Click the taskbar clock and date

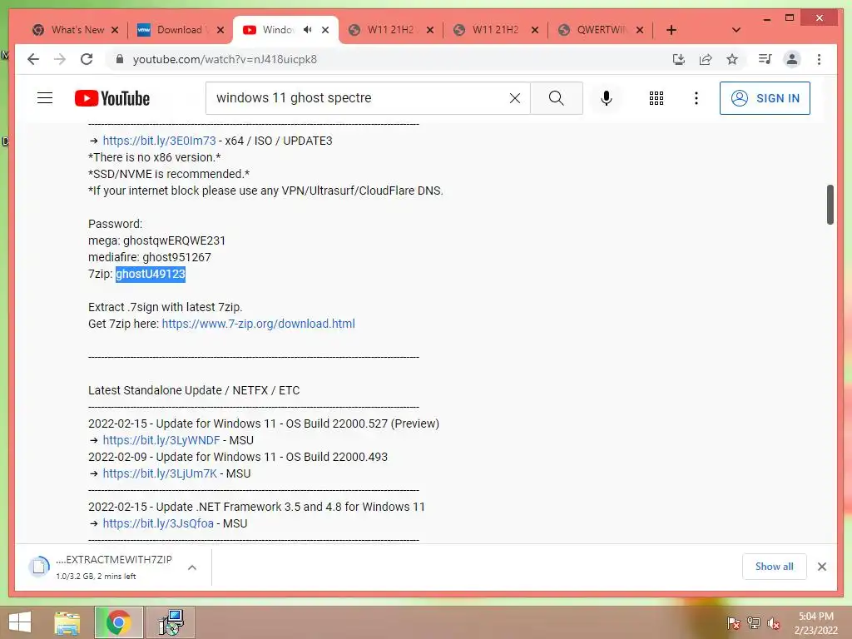click(x=815, y=623)
